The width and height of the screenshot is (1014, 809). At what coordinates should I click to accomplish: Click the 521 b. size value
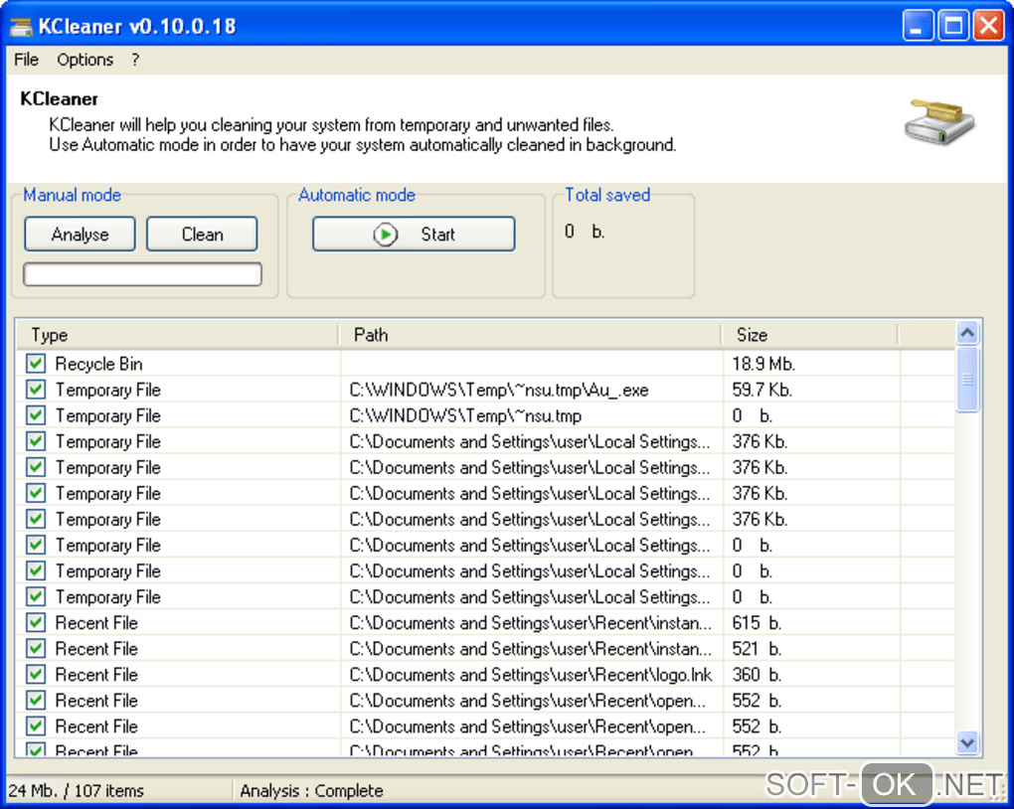pos(757,649)
